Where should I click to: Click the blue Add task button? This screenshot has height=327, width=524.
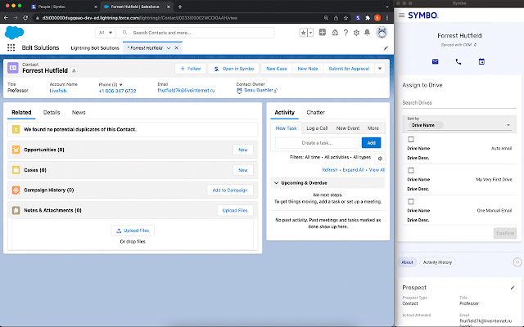371,143
